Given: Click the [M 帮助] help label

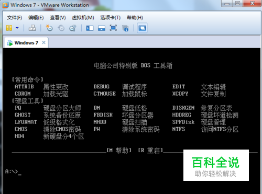Looking at the screenshot, I should click(119, 150).
